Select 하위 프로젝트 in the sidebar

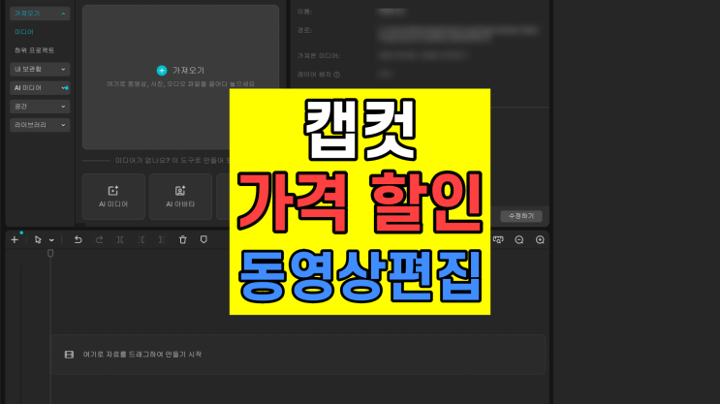(x=35, y=50)
